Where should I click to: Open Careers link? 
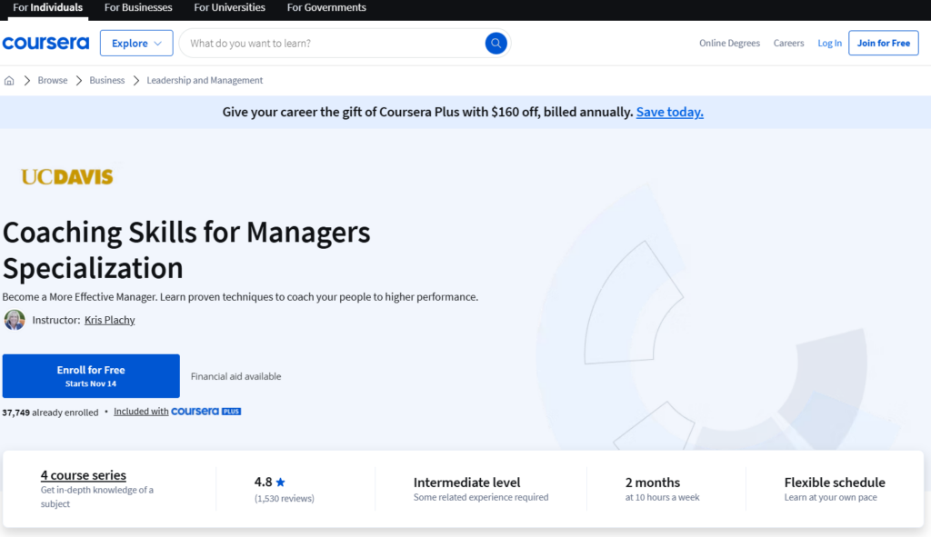[x=788, y=44]
